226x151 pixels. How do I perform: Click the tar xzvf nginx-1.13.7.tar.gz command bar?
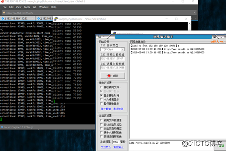click(x=48, y=127)
